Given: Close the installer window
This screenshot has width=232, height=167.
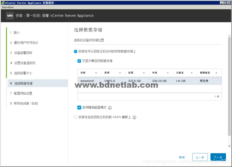Looking at the screenshot, I should tap(229, 3).
